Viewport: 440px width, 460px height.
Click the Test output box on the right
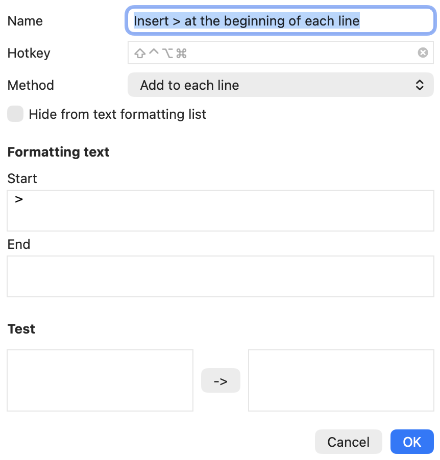click(x=341, y=380)
